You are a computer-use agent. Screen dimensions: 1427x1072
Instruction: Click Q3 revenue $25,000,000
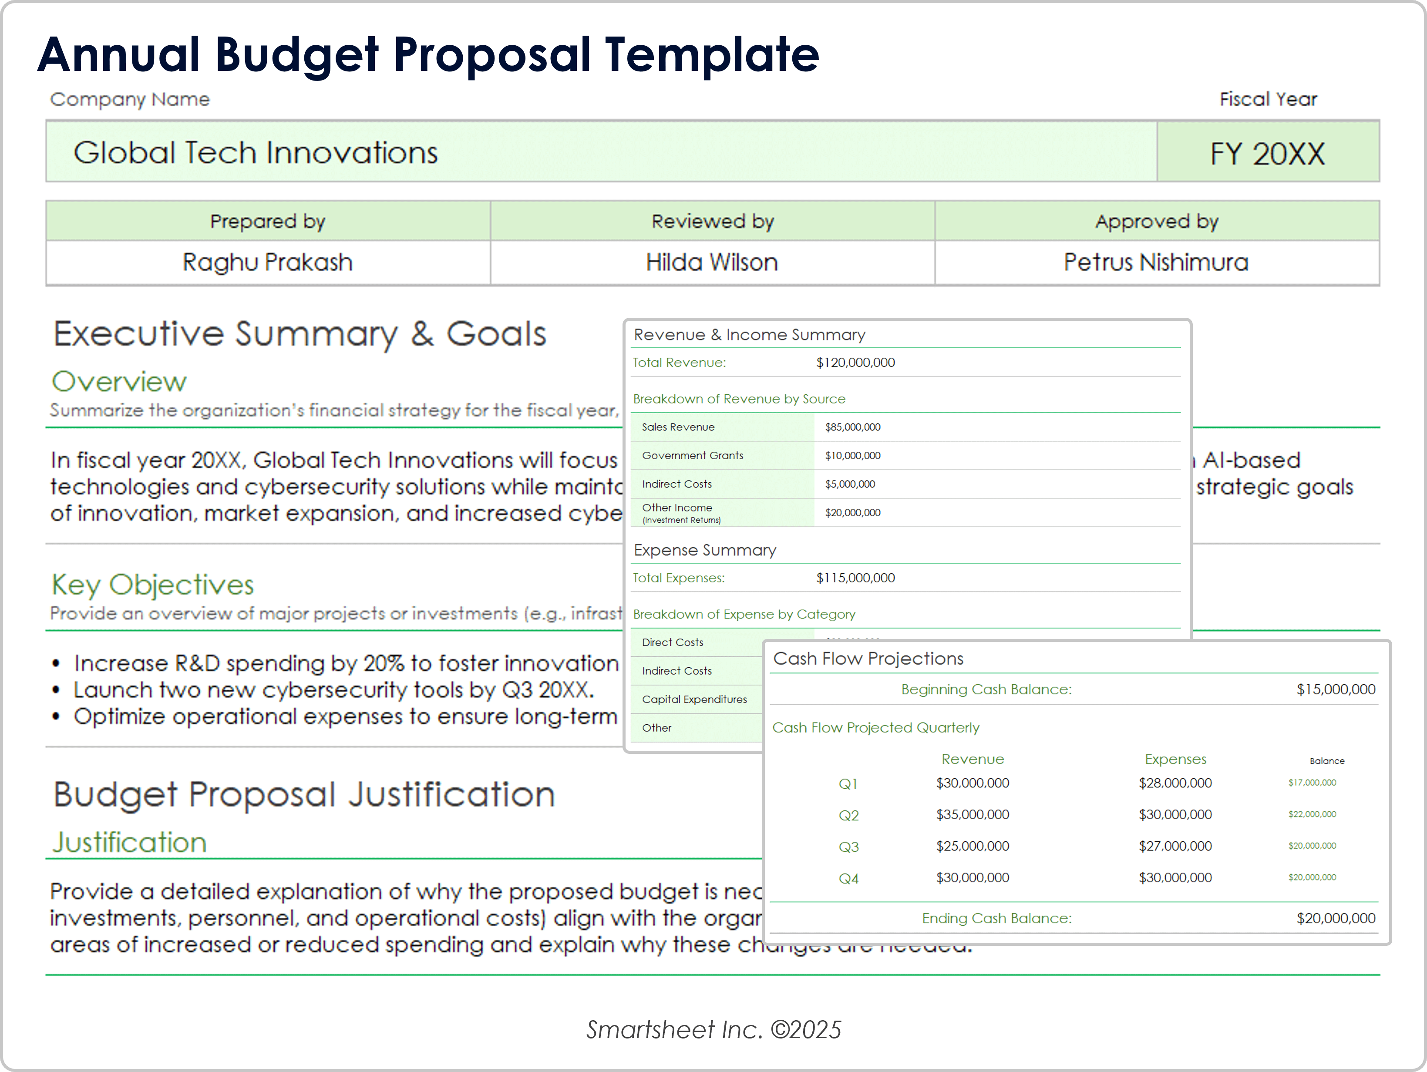point(973,846)
